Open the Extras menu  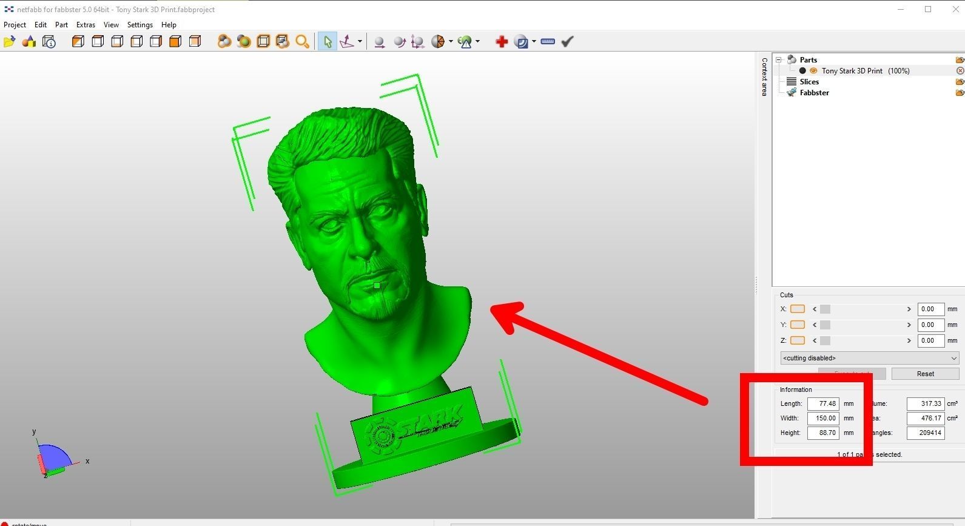coord(86,25)
